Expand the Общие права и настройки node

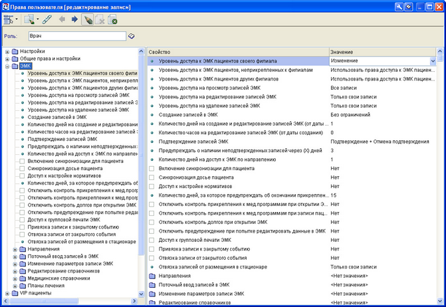7,59
